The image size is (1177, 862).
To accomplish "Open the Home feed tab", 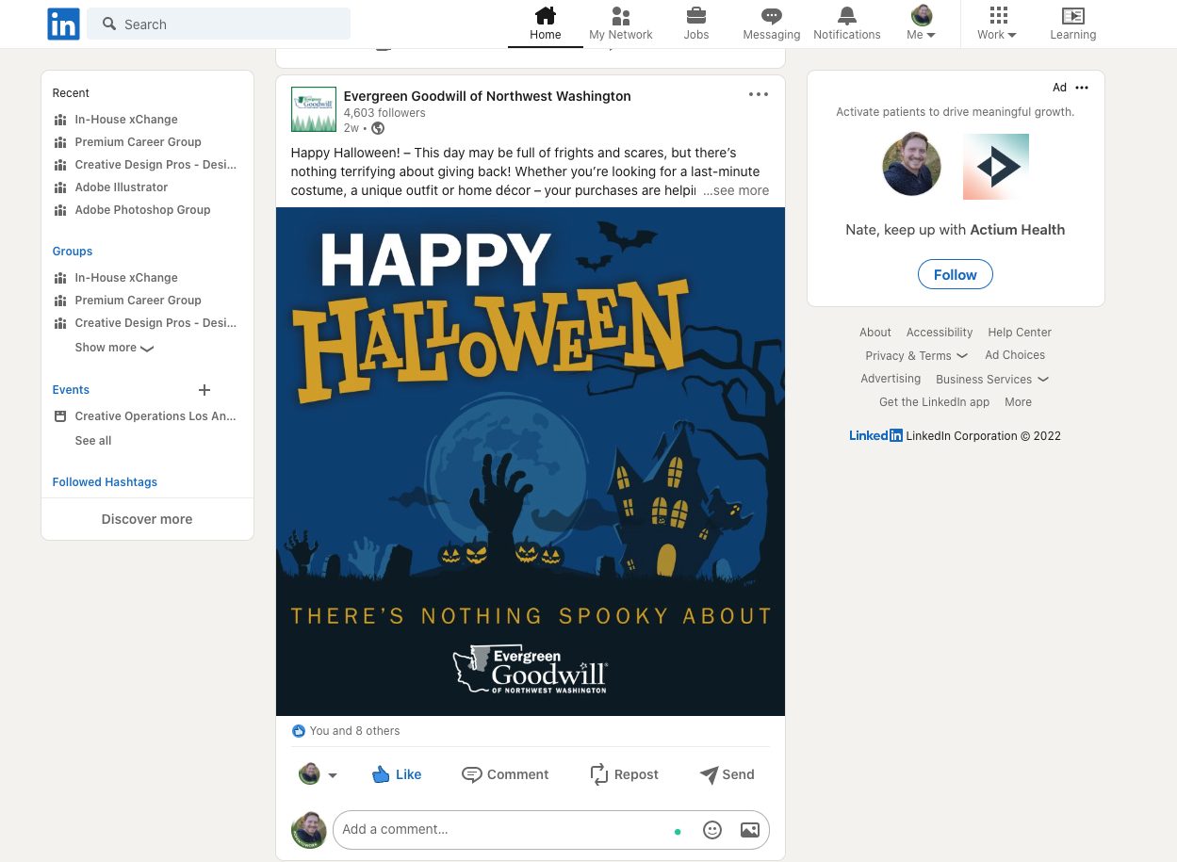I will point(545,24).
